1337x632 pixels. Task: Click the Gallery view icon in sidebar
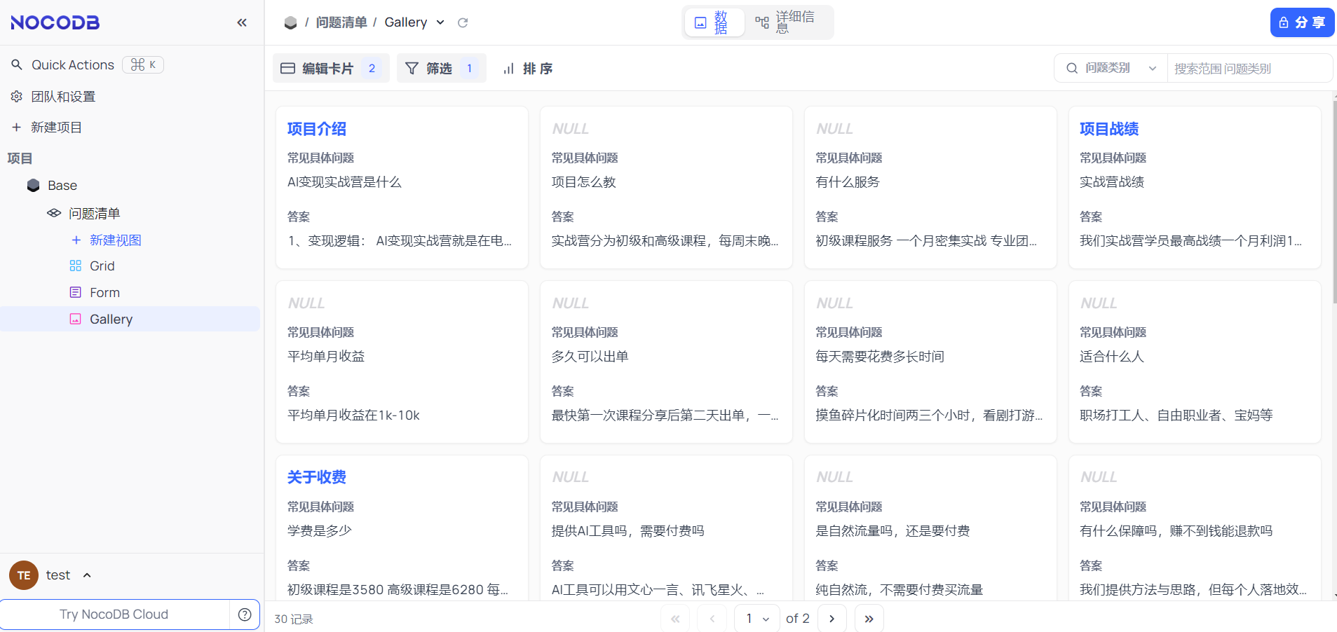click(x=76, y=320)
